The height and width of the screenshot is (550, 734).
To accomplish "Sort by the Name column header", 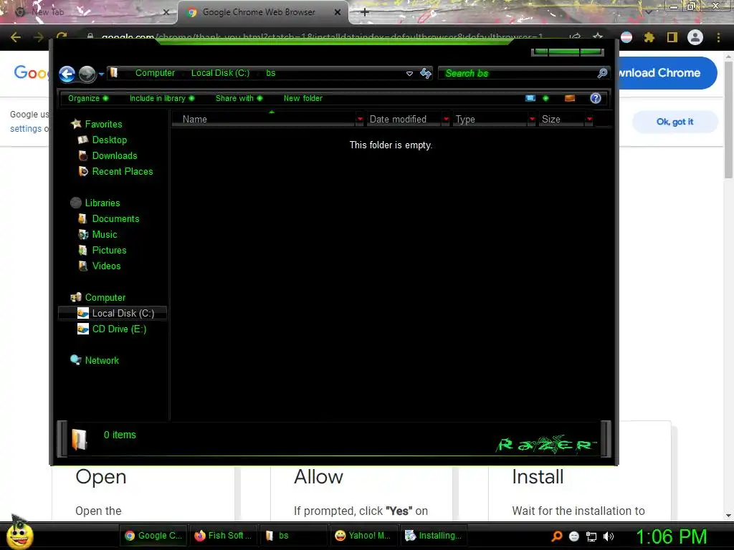I will coord(264,120).
